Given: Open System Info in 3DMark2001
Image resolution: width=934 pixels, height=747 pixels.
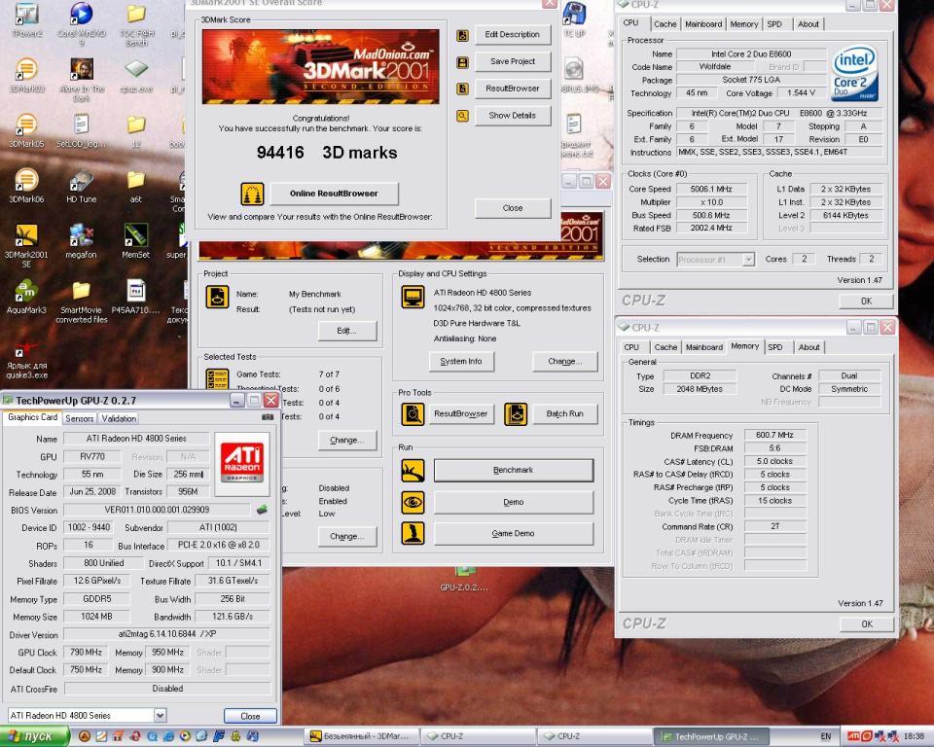Looking at the screenshot, I should click(461, 361).
